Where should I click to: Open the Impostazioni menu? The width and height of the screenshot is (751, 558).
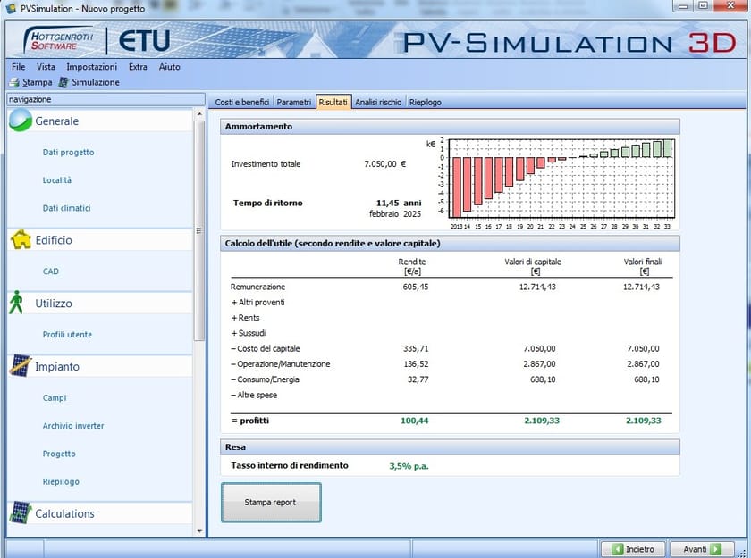click(x=93, y=66)
